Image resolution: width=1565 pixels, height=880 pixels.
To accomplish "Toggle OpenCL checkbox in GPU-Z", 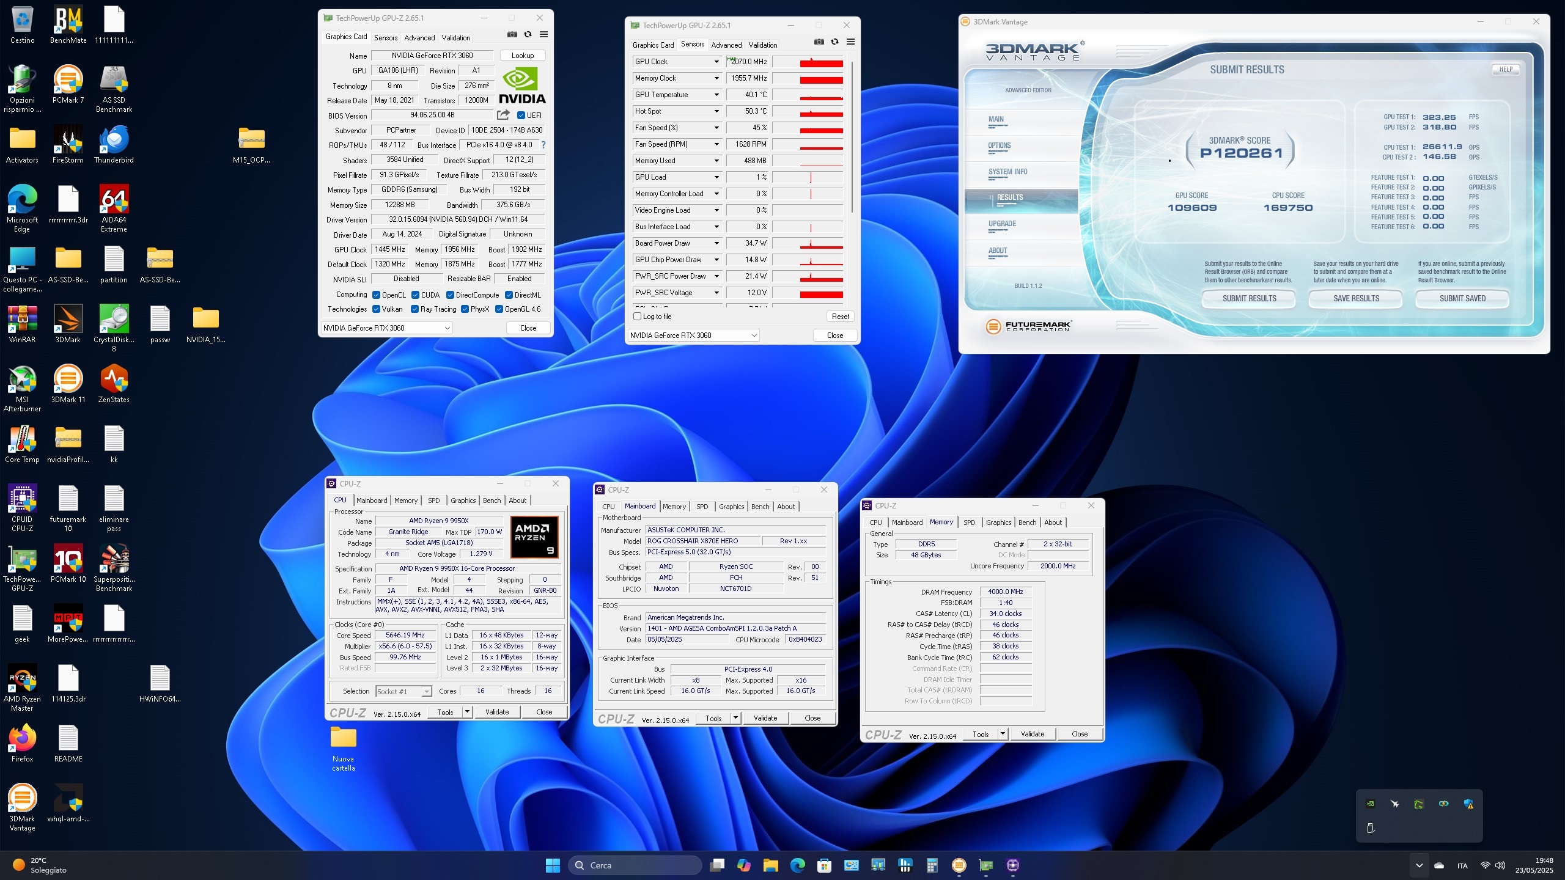I will (x=377, y=295).
